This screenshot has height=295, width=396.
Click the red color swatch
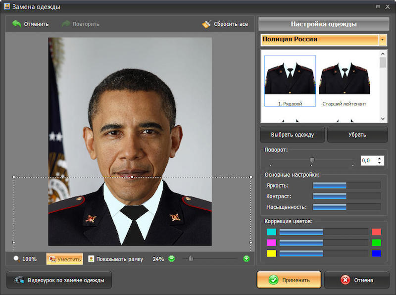(x=376, y=232)
